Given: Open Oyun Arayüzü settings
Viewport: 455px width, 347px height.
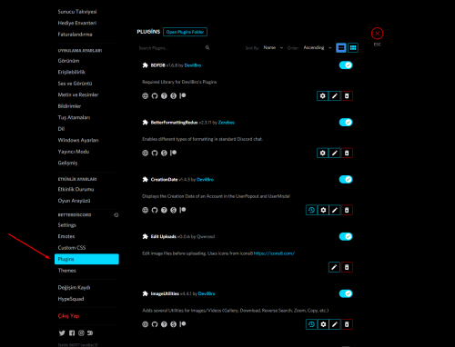Looking at the screenshot, I should (86, 201).
